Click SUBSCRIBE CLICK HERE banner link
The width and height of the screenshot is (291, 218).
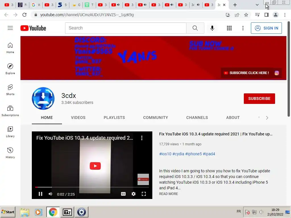click(247, 73)
